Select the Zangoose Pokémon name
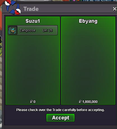The height and width of the screenshot is (129, 117). [27, 30]
